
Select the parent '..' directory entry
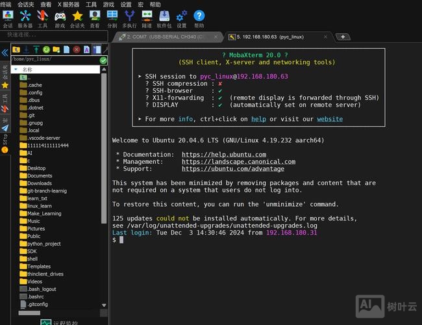tap(25, 77)
